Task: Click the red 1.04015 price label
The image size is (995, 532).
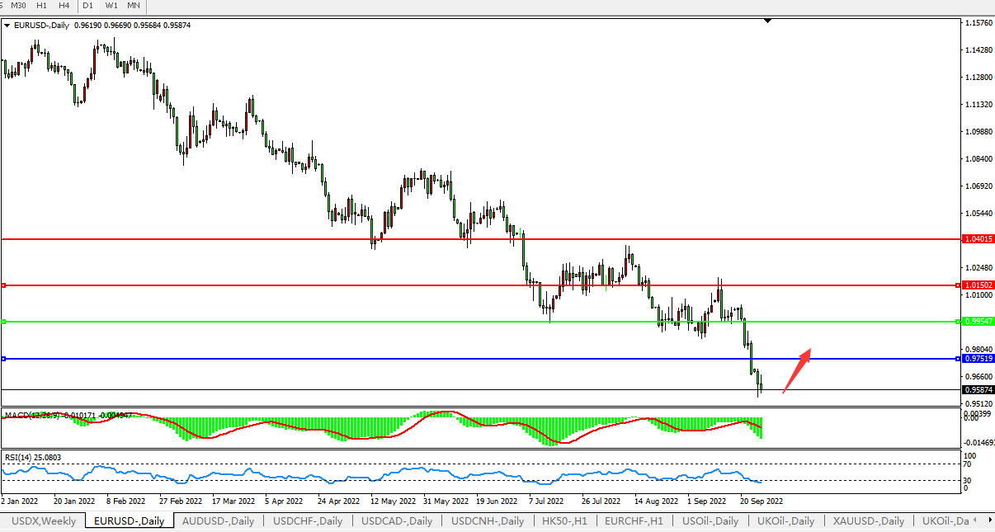Action: point(978,239)
